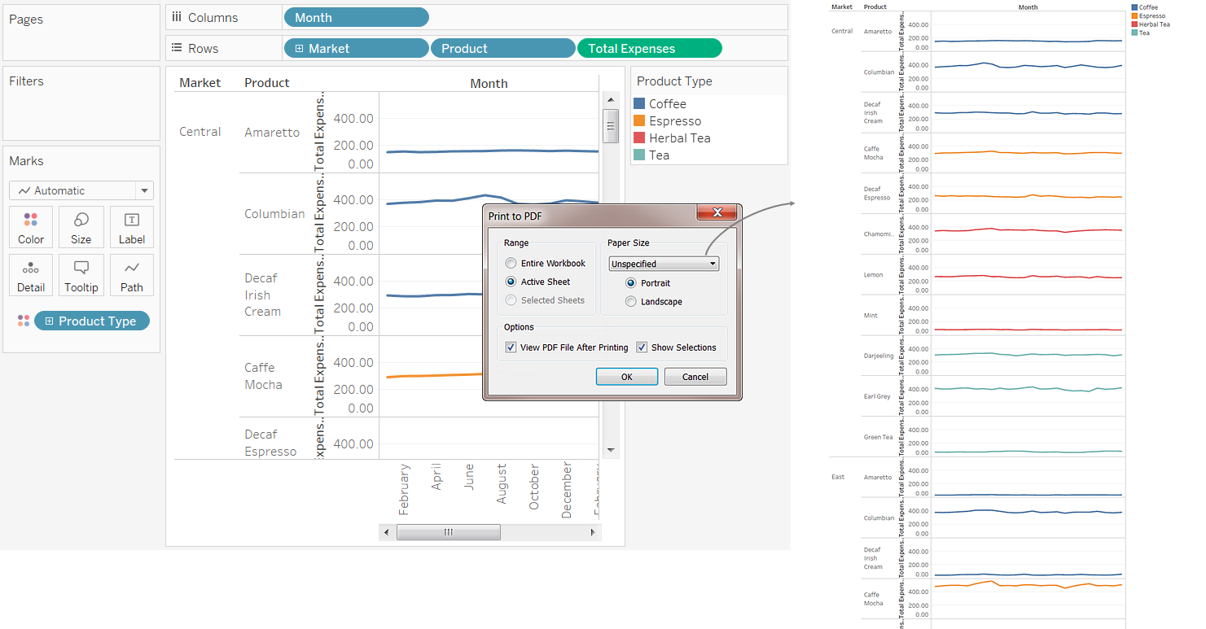The height and width of the screenshot is (629, 1206).
Task: Expand the Market pill in Rows
Action: coord(299,49)
